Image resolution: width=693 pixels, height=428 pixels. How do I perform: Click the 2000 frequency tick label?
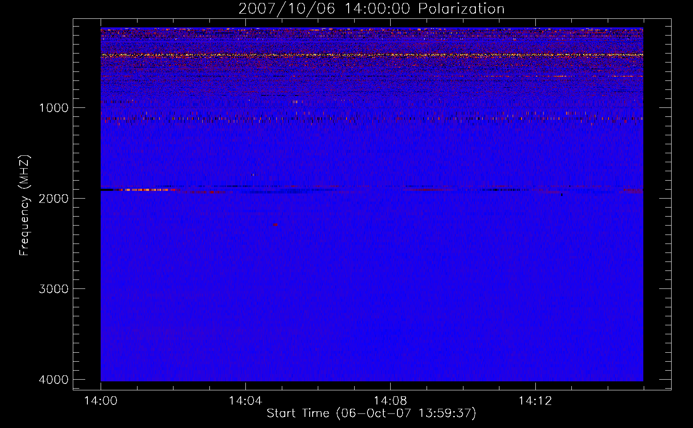(x=54, y=198)
